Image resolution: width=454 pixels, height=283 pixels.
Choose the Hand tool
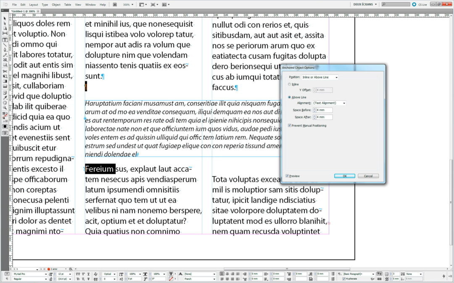(x=5, y=102)
